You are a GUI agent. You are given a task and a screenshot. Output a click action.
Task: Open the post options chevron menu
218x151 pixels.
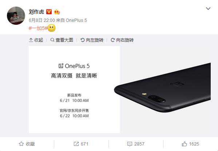tap(208, 9)
